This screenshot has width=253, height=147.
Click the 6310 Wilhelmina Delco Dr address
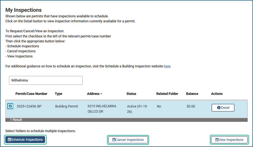tap(102, 109)
